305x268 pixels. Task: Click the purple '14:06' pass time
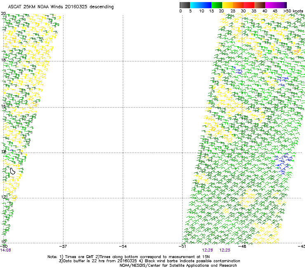pos(6,250)
